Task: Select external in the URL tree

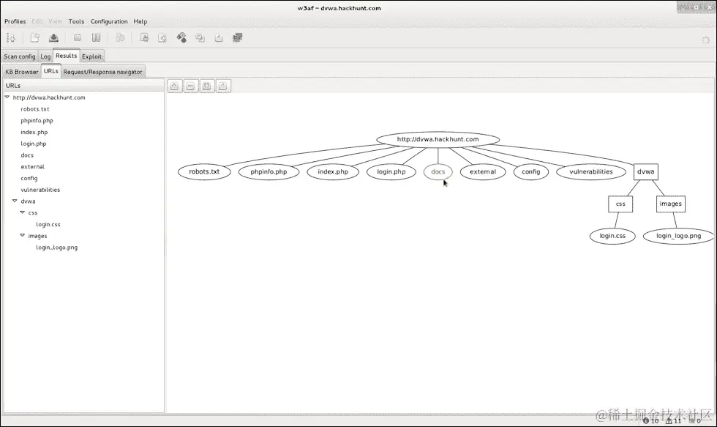Action: click(x=32, y=166)
